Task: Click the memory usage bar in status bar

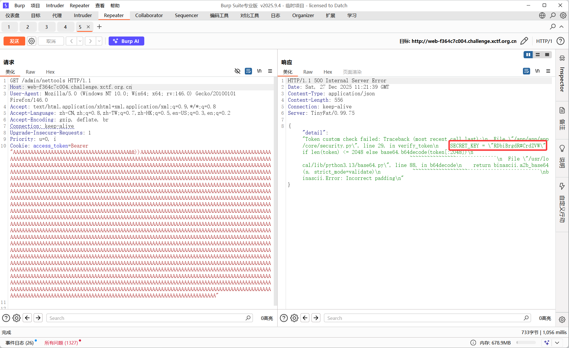Action: pos(526,342)
